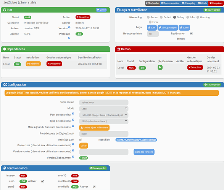
Task: Open the z2m log file
Action: point(152,28)
